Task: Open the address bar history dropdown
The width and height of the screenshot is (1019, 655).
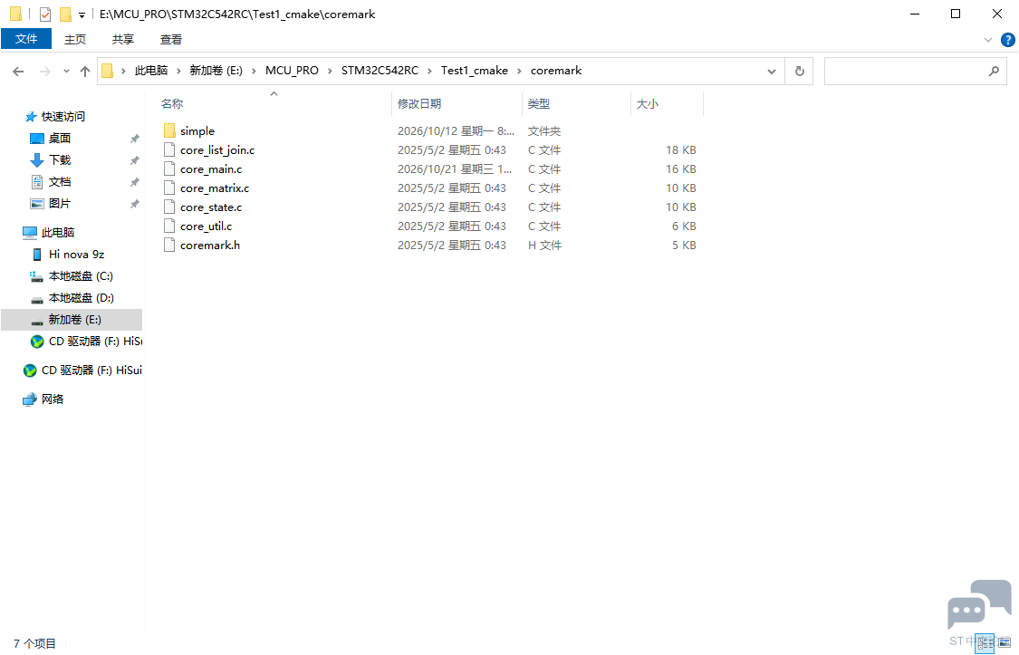Action: coord(772,71)
